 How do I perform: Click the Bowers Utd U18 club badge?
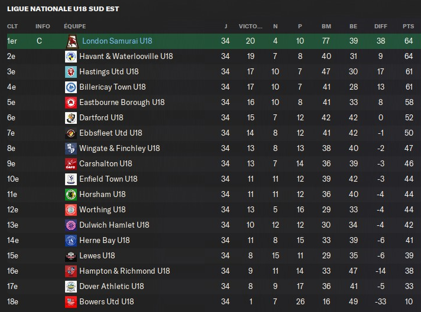[70, 302]
